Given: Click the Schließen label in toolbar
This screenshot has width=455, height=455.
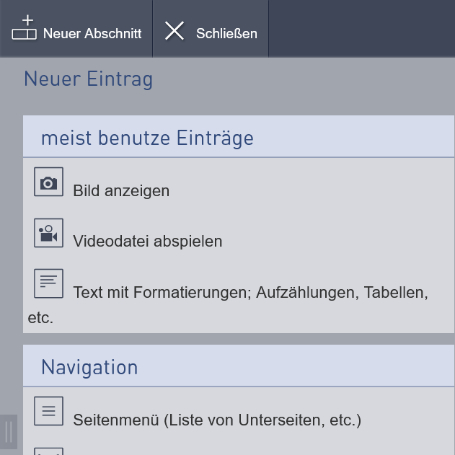Looking at the screenshot, I should [226, 33].
